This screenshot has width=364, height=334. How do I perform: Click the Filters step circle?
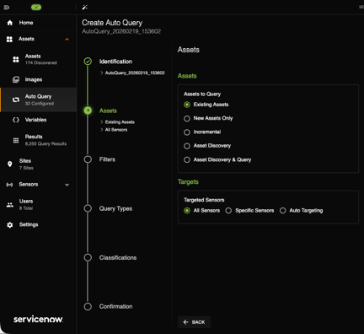pyautogui.click(x=88, y=159)
